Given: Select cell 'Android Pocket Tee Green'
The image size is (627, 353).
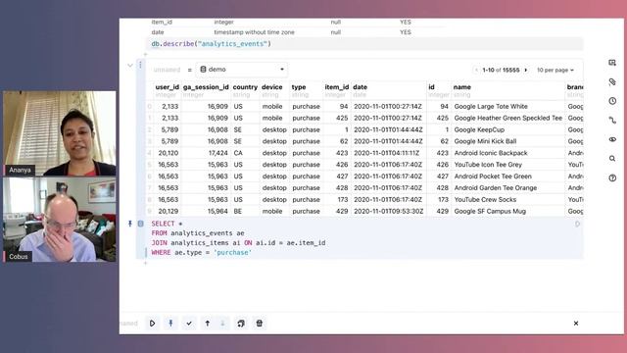Looking at the screenshot, I should pyautogui.click(x=493, y=176).
